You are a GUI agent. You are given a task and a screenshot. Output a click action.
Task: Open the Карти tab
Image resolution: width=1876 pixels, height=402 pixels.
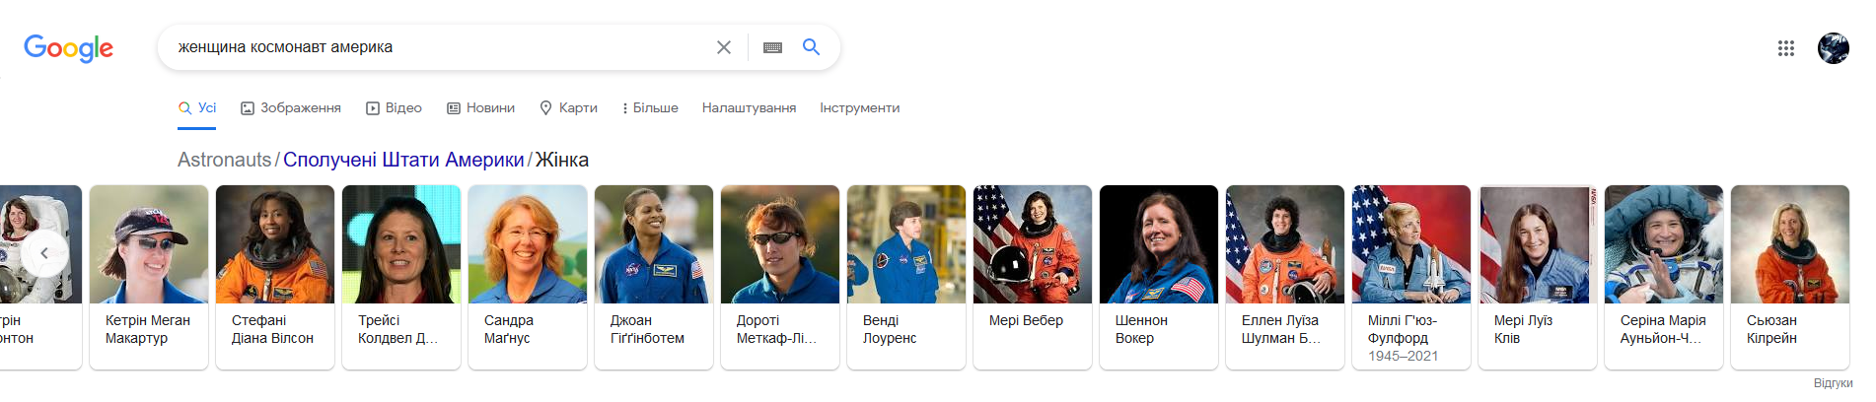coord(568,108)
